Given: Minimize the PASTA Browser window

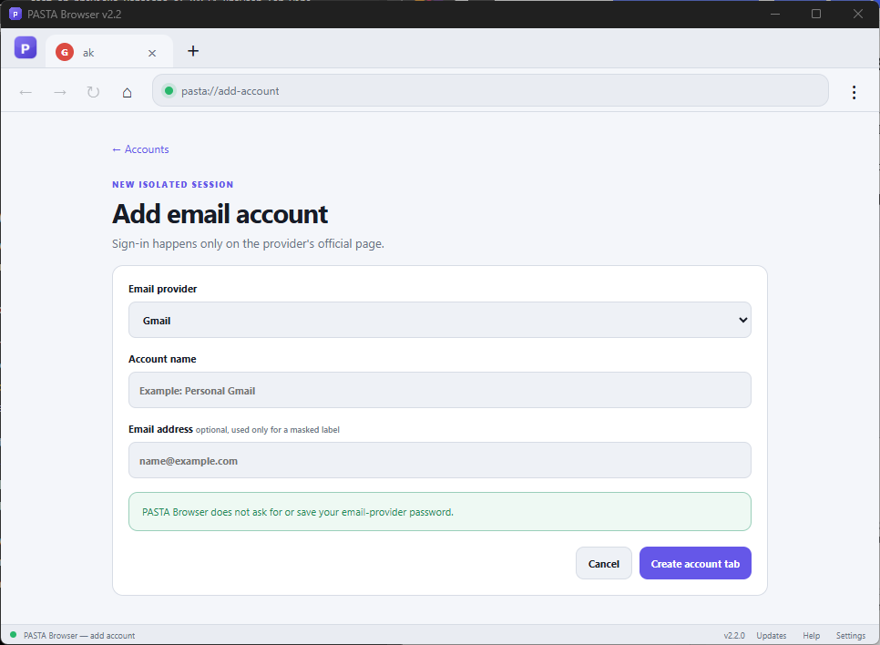Looking at the screenshot, I should (x=775, y=14).
